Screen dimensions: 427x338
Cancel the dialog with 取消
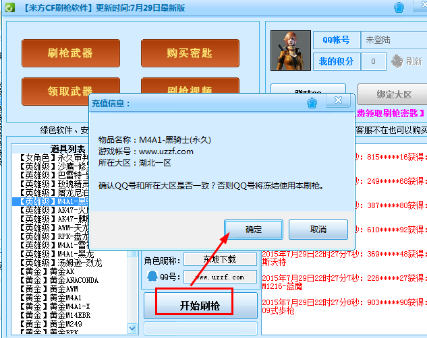click(318, 230)
